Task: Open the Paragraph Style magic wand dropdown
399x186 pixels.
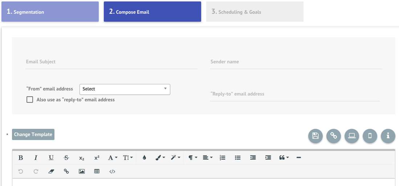Action: click(176, 157)
